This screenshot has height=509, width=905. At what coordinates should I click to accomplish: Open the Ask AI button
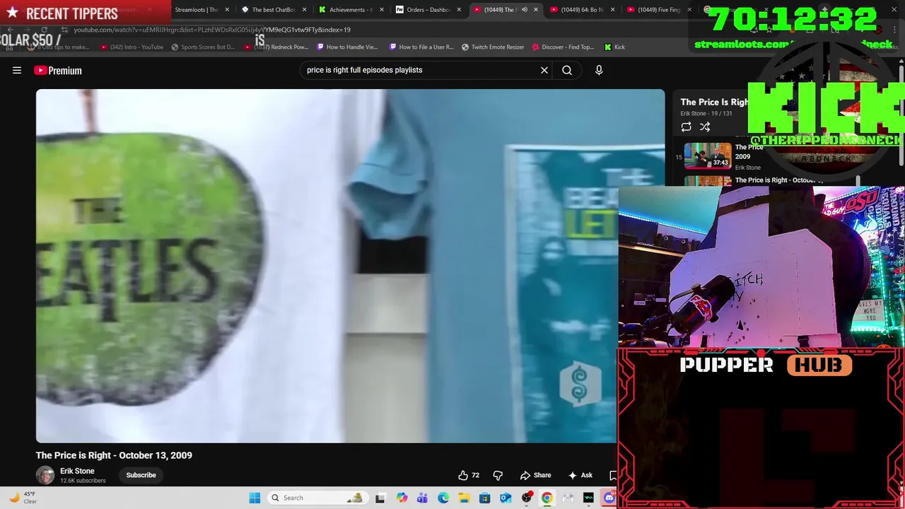pos(580,475)
